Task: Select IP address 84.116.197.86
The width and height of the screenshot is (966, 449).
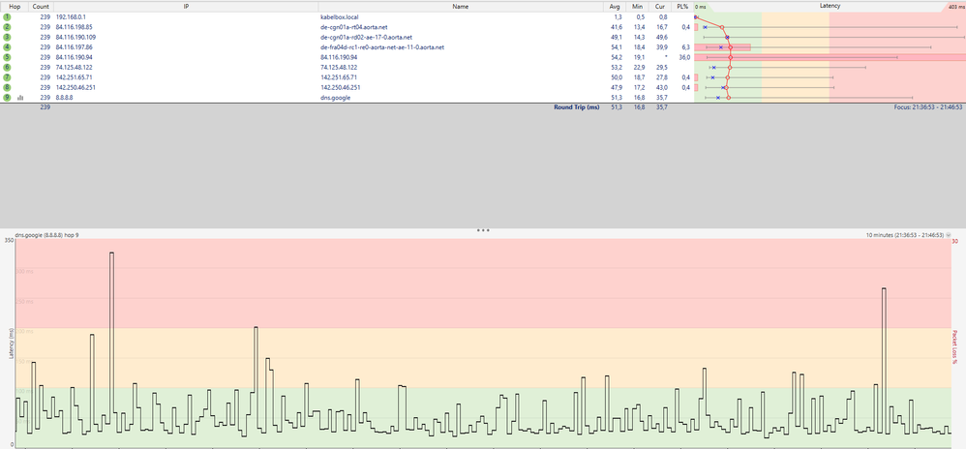Action: pyautogui.click(x=74, y=46)
